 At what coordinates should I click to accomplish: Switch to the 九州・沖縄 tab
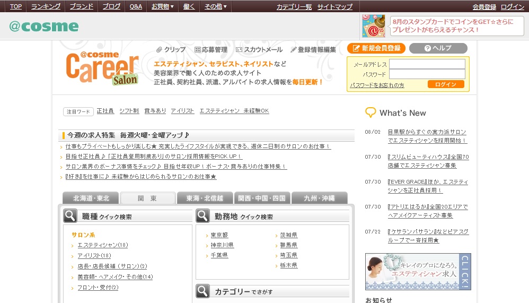(x=319, y=198)
